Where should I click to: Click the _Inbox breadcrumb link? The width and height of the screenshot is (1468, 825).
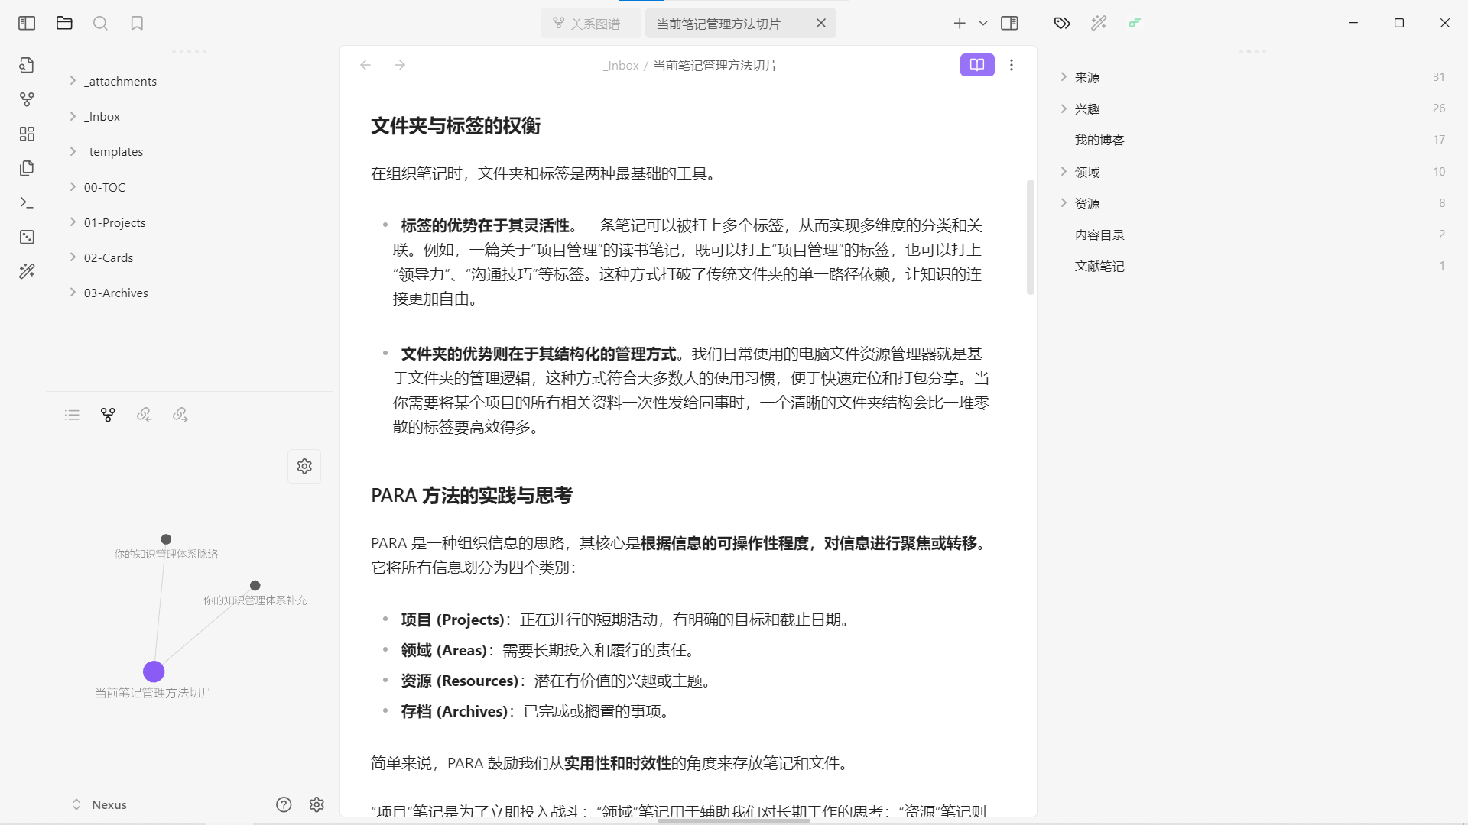pos(621,66)
